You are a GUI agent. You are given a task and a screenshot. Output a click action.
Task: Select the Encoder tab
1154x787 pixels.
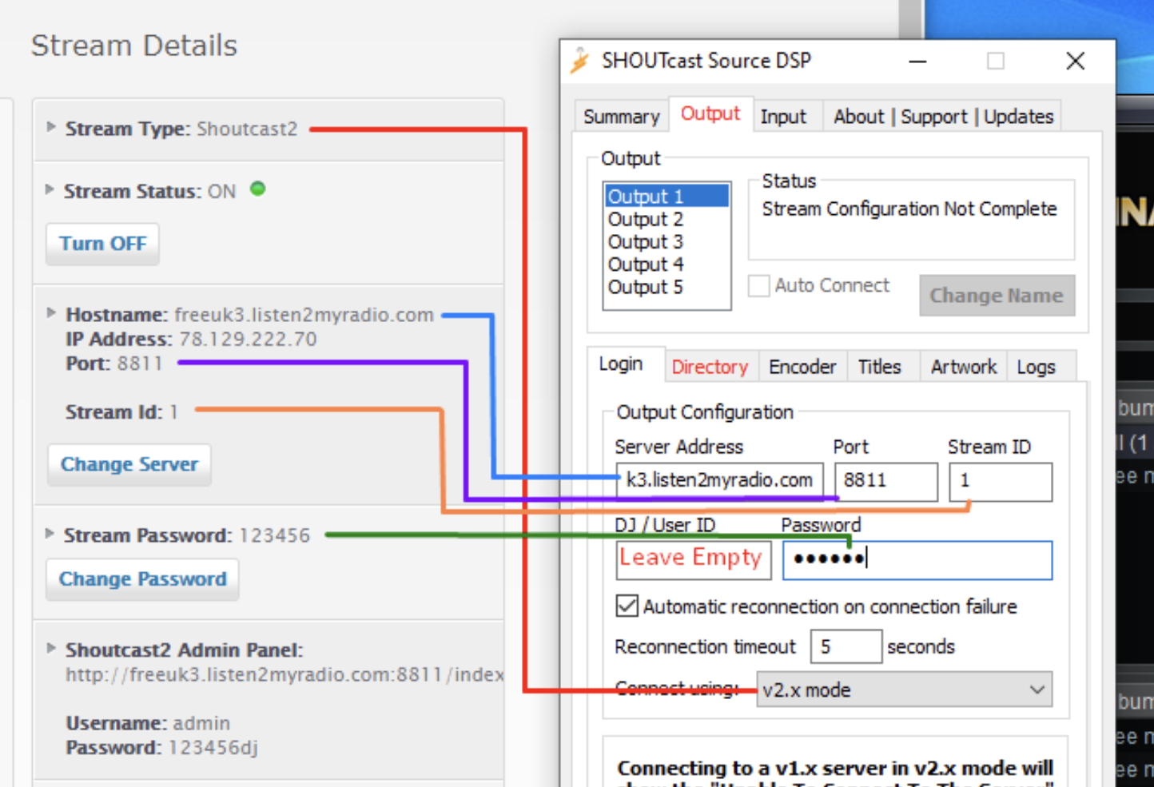[x=802, y=367]
